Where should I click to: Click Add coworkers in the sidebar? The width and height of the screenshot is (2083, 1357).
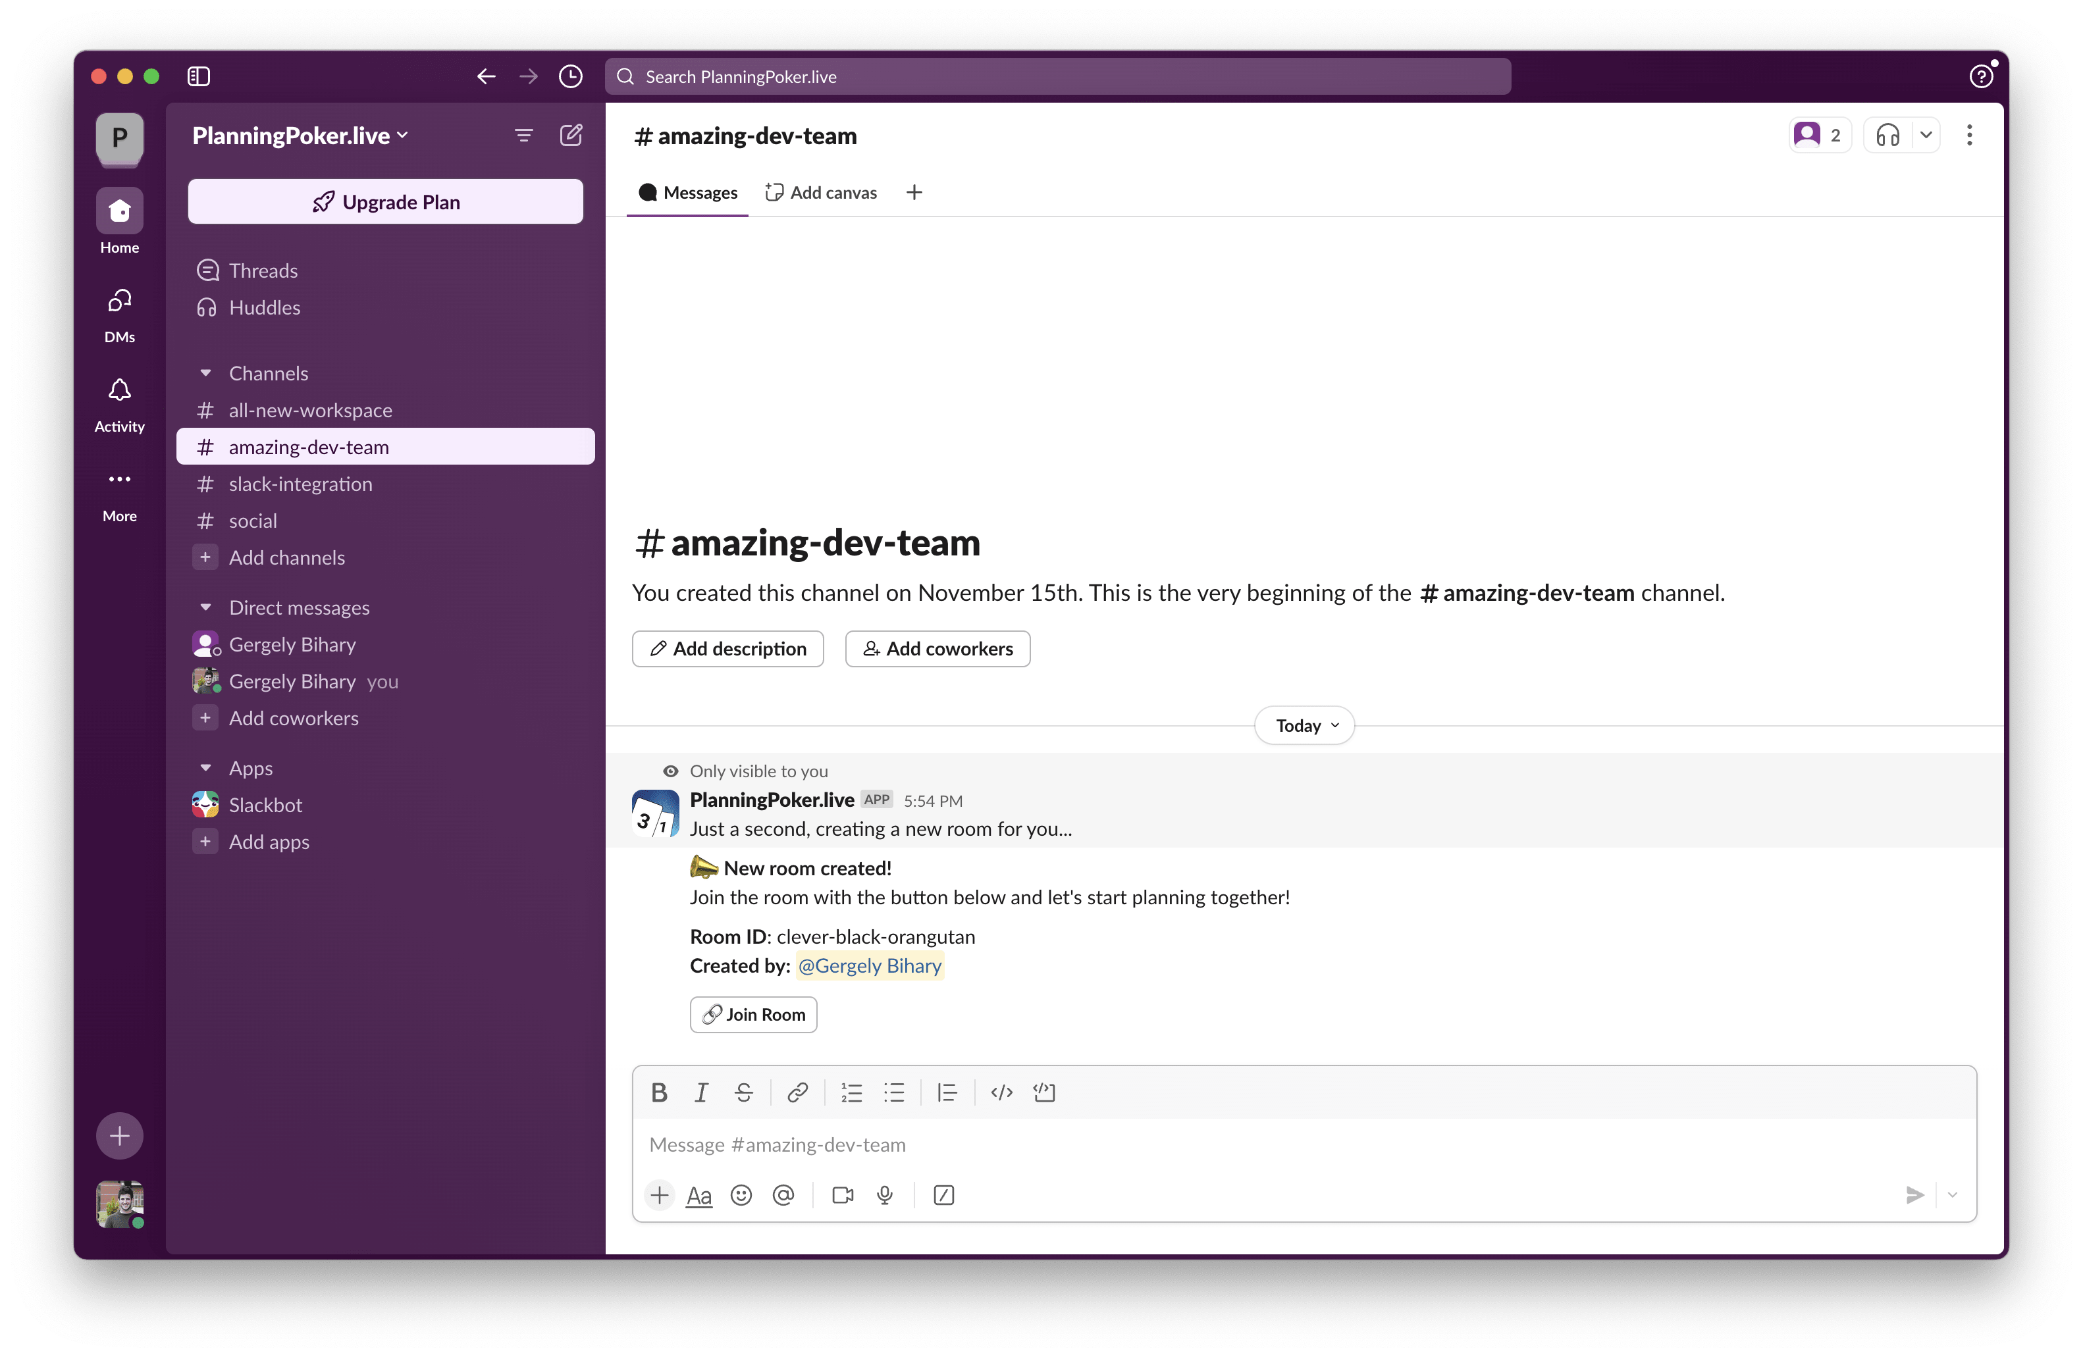click(385, 717)
